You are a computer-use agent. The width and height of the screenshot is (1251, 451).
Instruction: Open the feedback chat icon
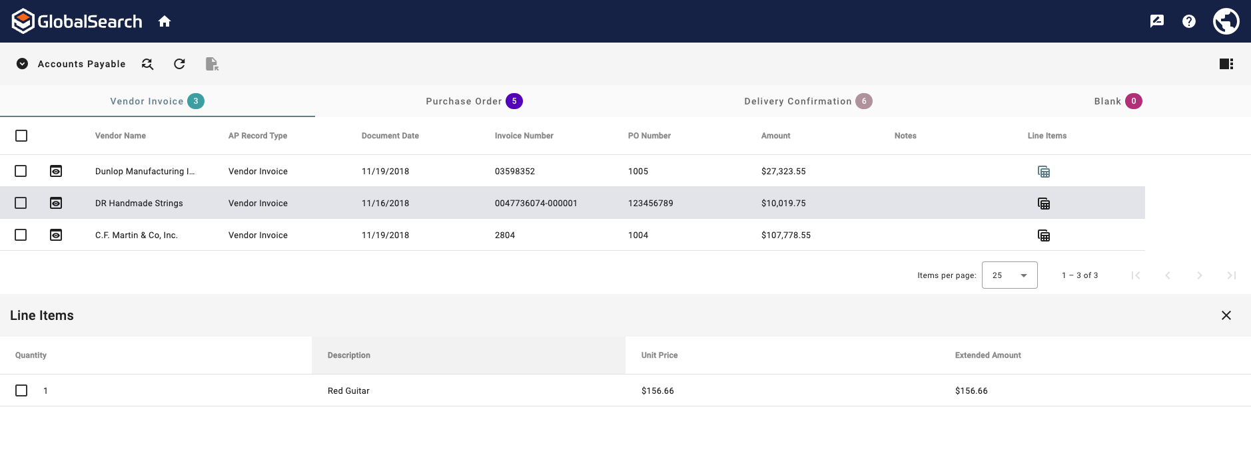click(x=1157, y=21)
